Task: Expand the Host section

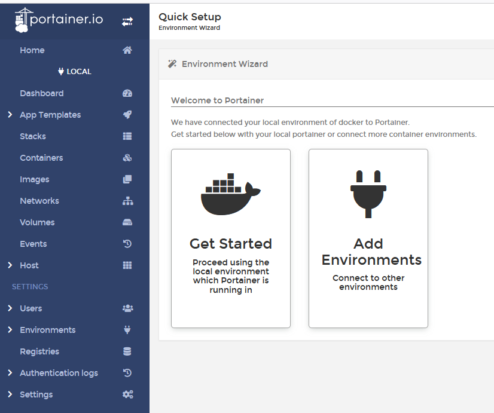Action: pyautogui.click(x=8, y=265)
